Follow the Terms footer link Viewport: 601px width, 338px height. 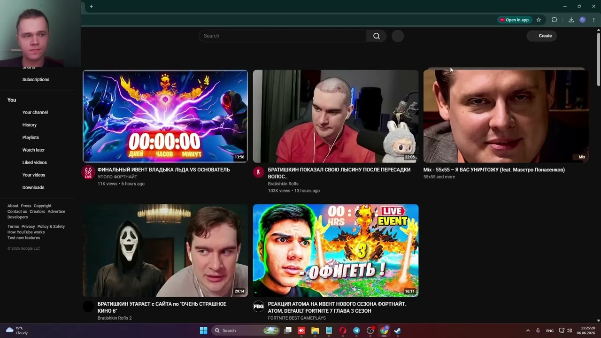[x=13, y=226]
